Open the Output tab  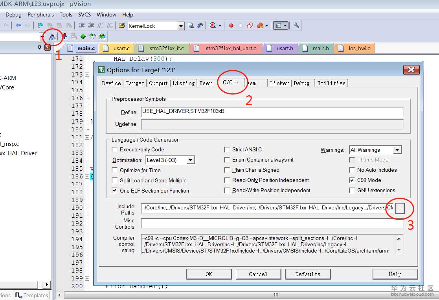[158, 83]
